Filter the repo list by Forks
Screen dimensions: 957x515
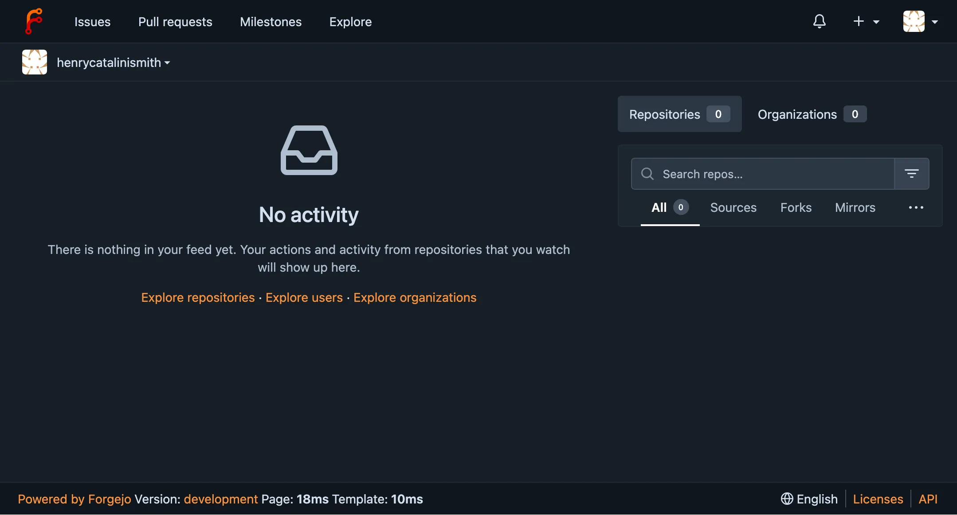point(796,207)
